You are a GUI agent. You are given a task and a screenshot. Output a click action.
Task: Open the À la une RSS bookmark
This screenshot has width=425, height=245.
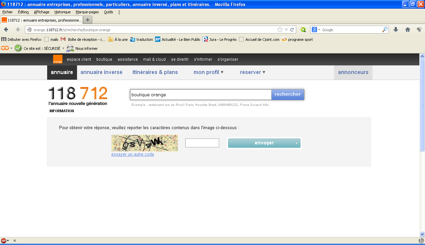click(118, 39)
